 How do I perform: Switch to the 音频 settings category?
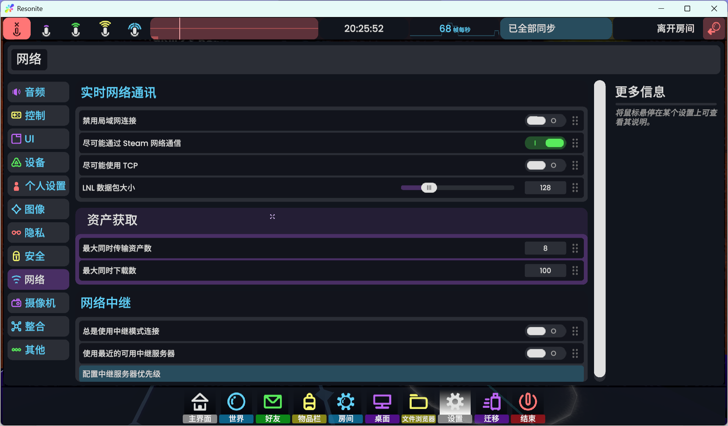pyautogui.click(x=38, y=92)
